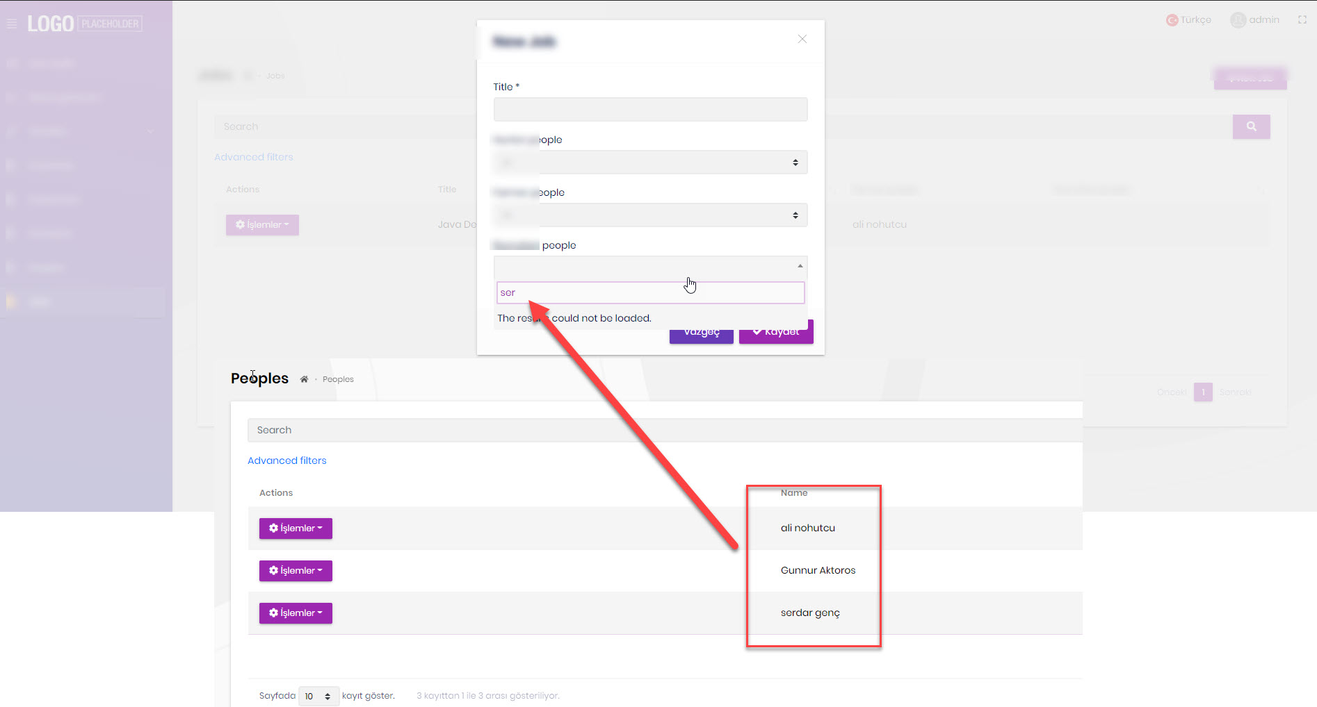Click the Türkçe language flag icon

tap(1172, 20)
